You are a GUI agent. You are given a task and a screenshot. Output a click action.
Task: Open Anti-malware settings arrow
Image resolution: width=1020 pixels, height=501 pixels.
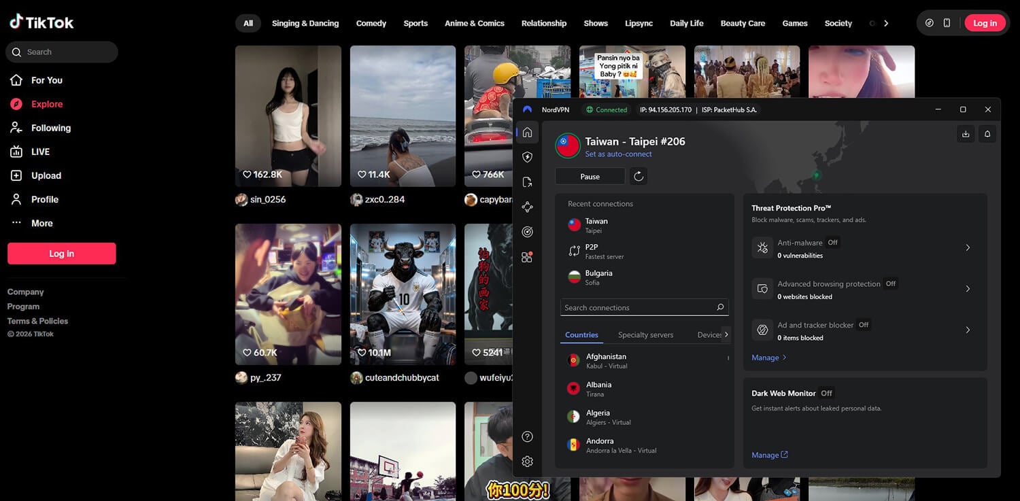(968, 247)
